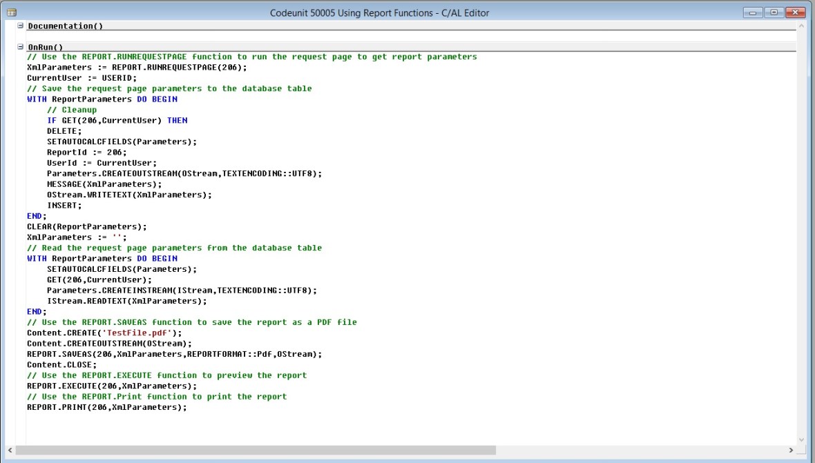Collapse the Documentation() trigger section

pyautogui.click(x=21, y=26)
